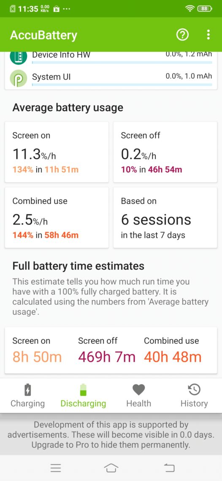Screen dimensions: 222x481
Task: Tap the System UI usage progress bar
Action: point(122,84)
